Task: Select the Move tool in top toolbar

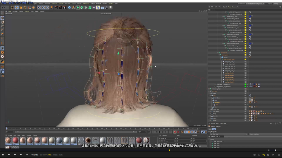Action: tap(17, 8)
